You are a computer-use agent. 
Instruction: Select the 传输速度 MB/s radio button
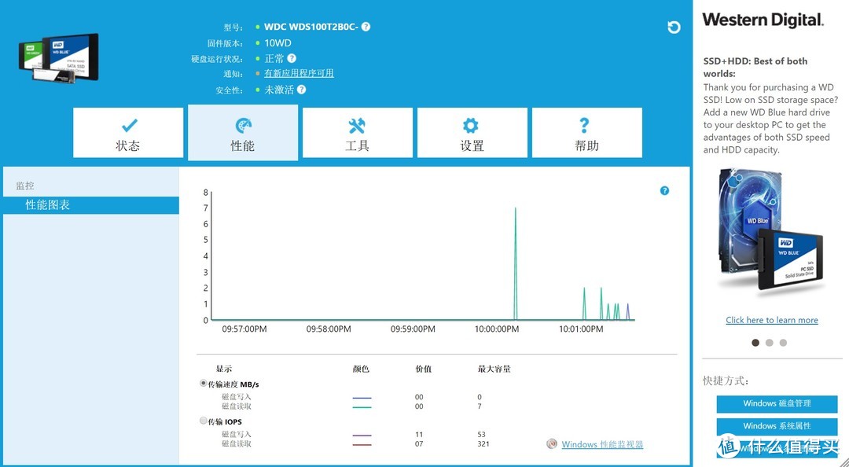tap(203, 384)
